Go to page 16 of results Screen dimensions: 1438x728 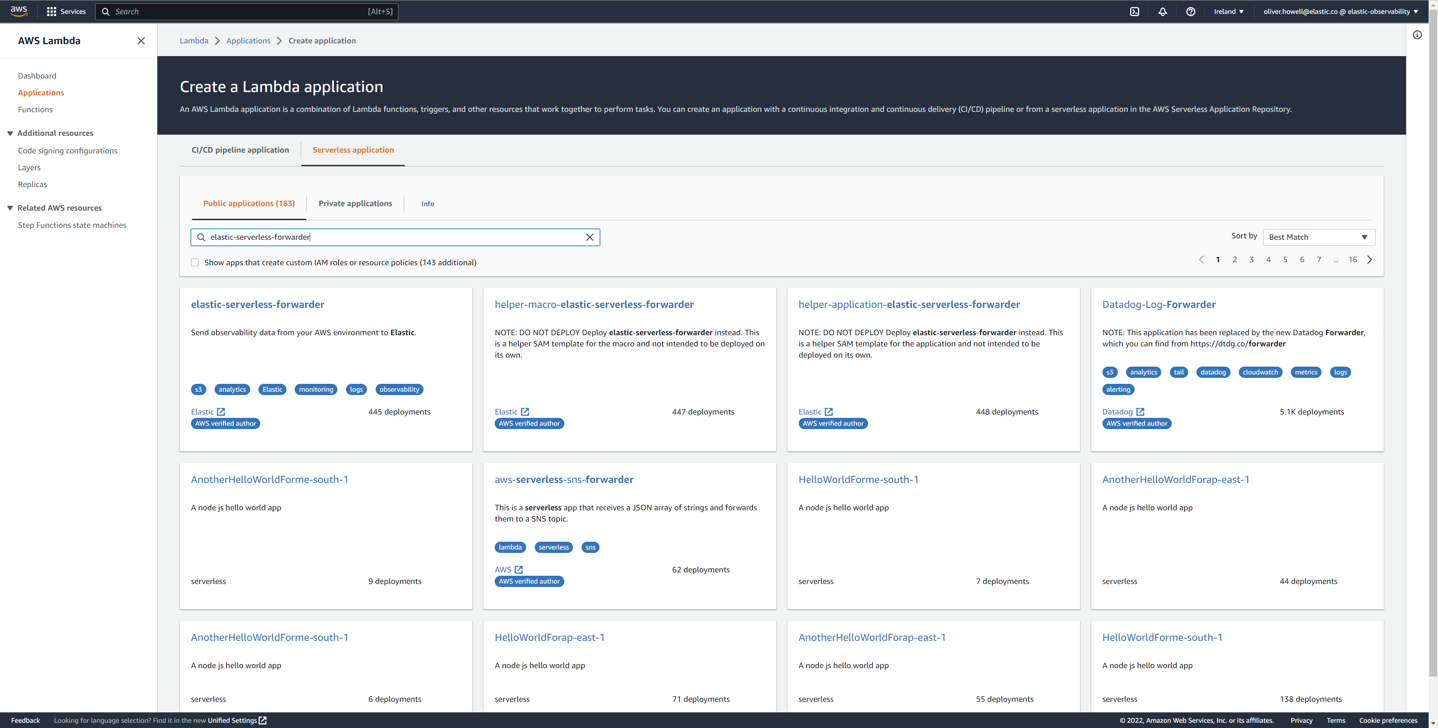(1353, 259)
